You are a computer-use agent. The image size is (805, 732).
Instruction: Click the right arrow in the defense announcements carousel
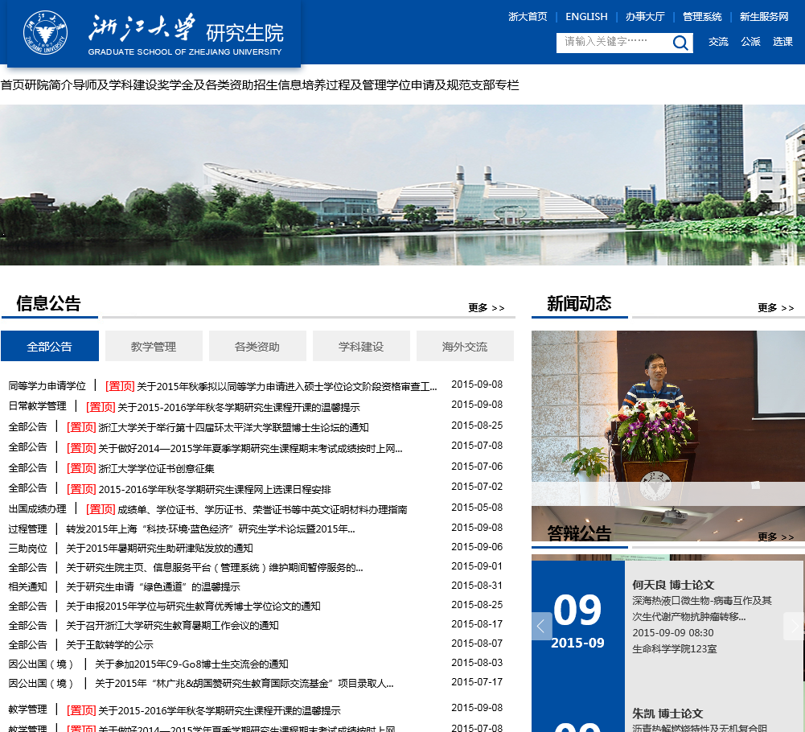click(x=794, y=626)
